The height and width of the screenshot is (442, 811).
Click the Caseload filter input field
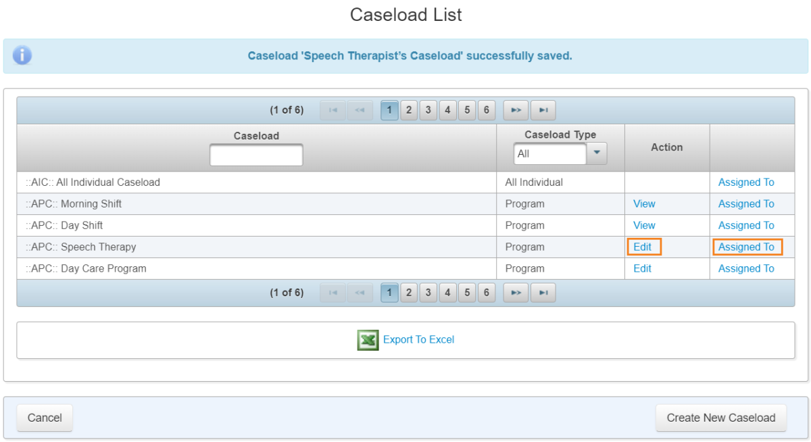255,155
